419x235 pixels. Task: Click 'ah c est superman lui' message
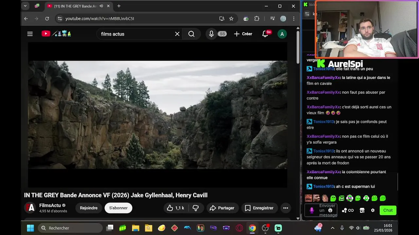point(355,187)
